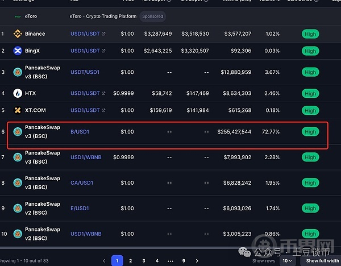Screen dimensions: 341x266
Task: Open external link icon beside BingX USD1/USDT
Action: (x=103, y=51)
